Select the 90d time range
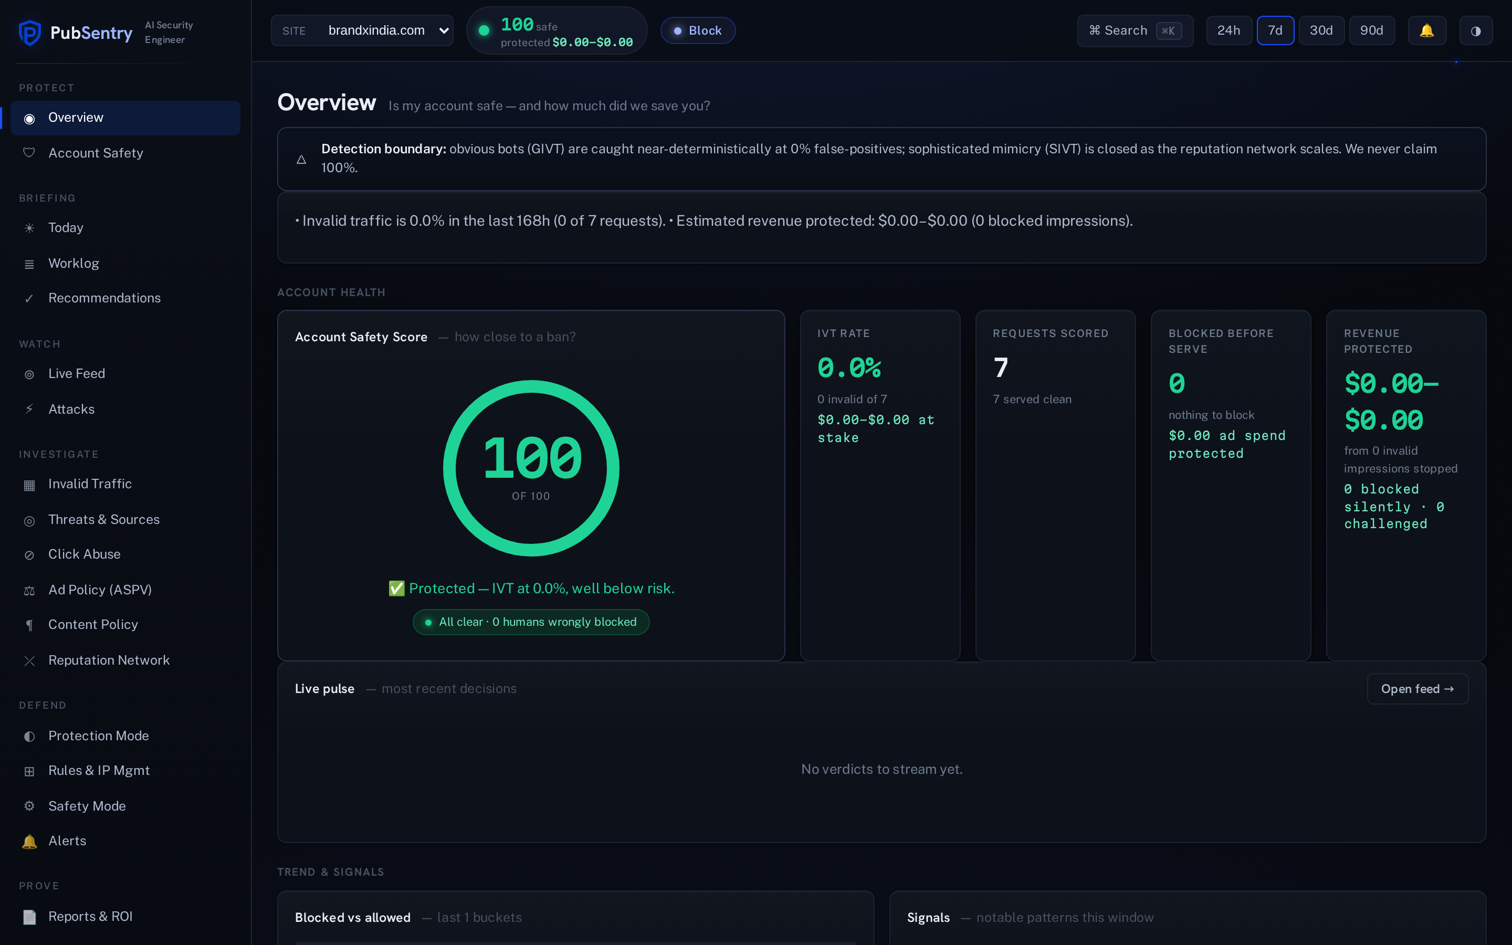1512x945 pixels. [x=1372, y=30]
